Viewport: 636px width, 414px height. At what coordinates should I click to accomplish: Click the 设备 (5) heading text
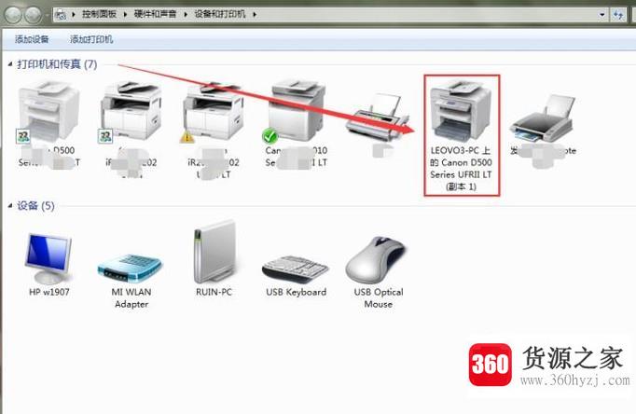tap(35, 205)
